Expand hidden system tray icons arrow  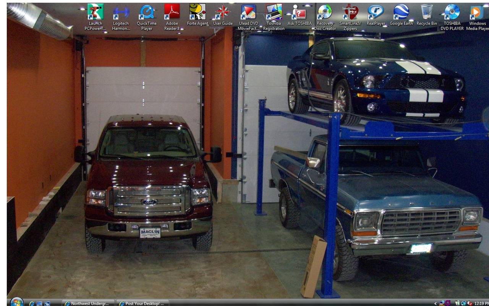[x=436, y=303]
